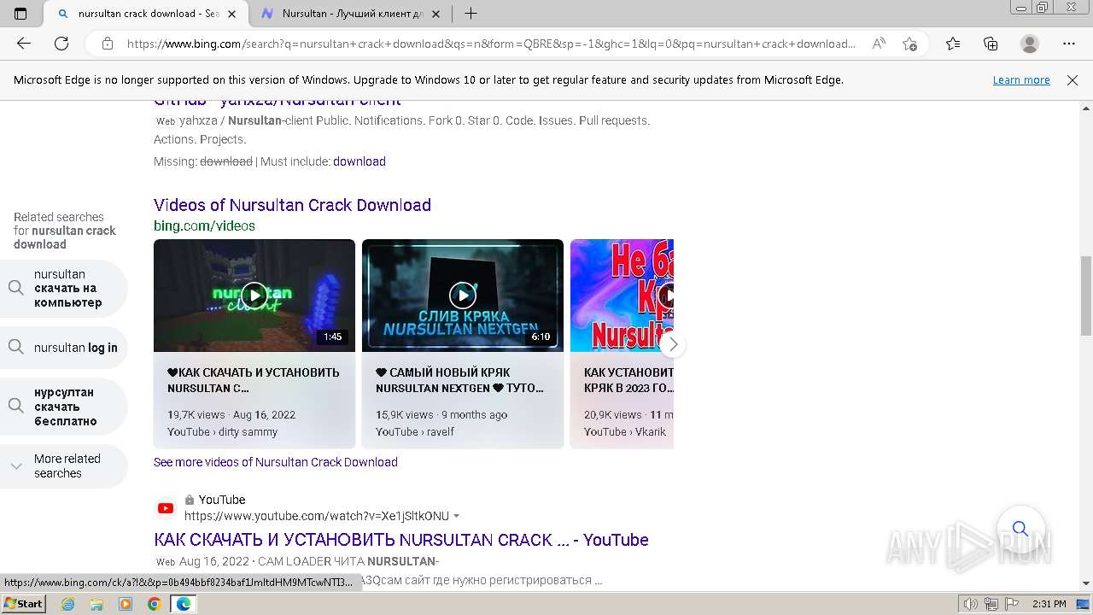Open Settings and more menu
This screenshot has height=615, width=1093.
pyautogui.click(x=1069, y=44)
